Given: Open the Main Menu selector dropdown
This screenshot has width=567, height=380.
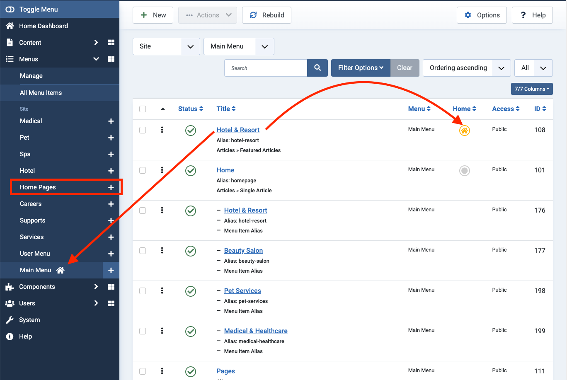Looking at the screenshot, I should click(x=239, y=46).
